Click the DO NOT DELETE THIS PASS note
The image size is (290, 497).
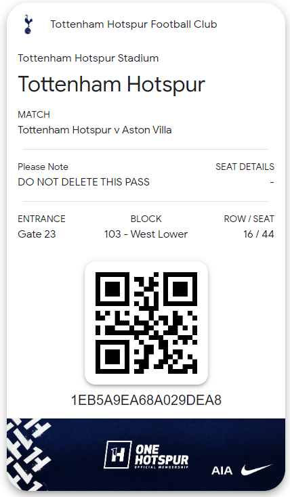pos(84,182)
